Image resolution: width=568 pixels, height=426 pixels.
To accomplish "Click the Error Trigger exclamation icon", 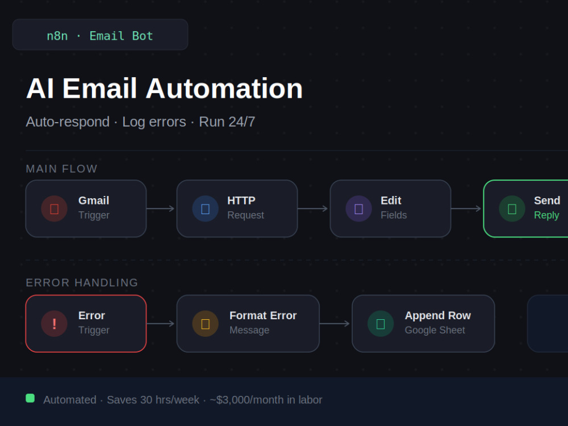I will click(x=55, y=324).
